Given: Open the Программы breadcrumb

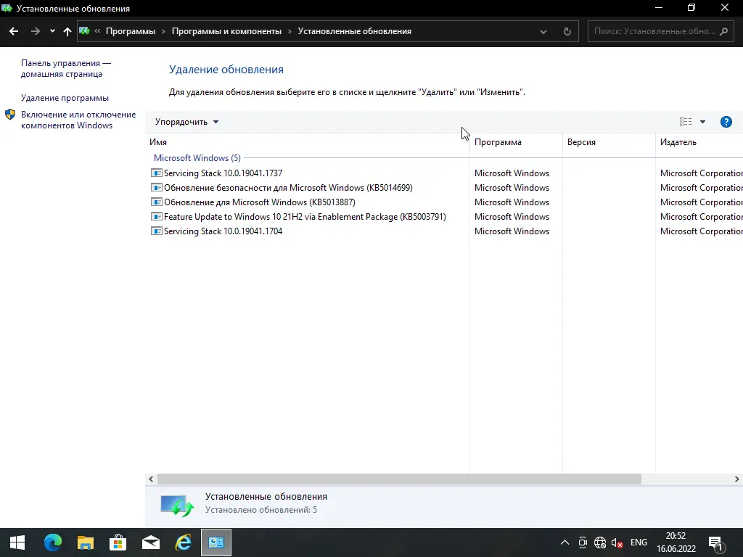Looking at the screenshot, I should 131,31.
